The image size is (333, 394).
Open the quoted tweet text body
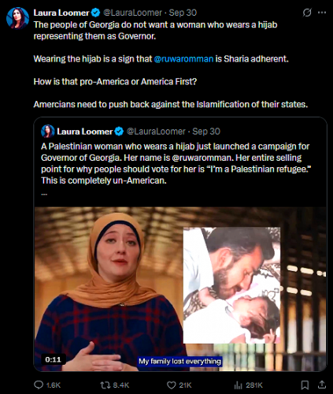coord(175,163)
